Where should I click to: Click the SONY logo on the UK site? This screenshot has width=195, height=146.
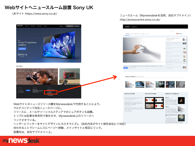pyautogui.click(x=20, y=26)
